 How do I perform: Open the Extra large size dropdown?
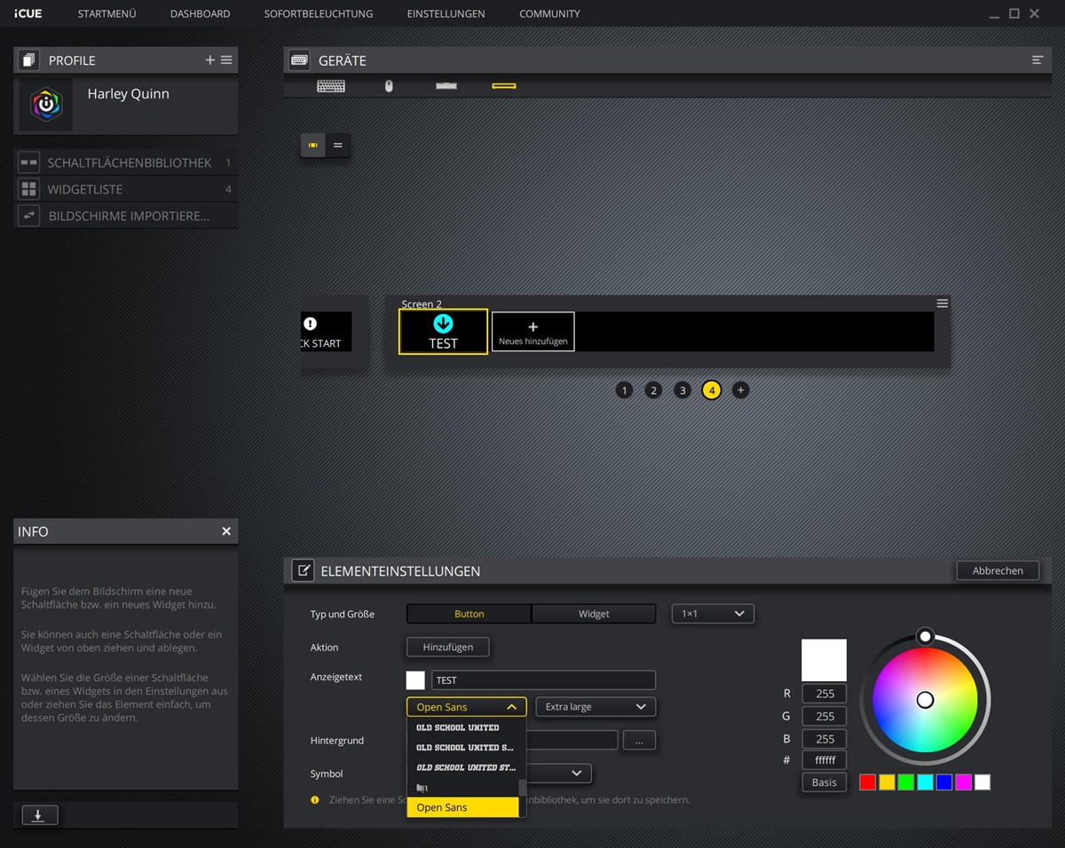coord(596,707)
